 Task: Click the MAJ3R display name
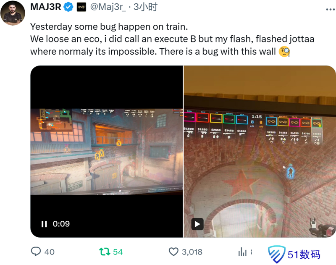click(46, 7)
